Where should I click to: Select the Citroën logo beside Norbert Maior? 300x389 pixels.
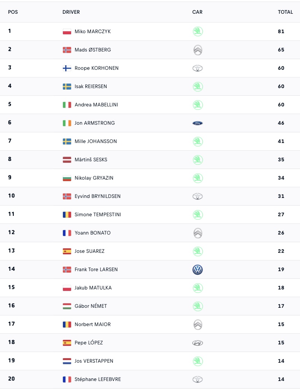[198, 325]
